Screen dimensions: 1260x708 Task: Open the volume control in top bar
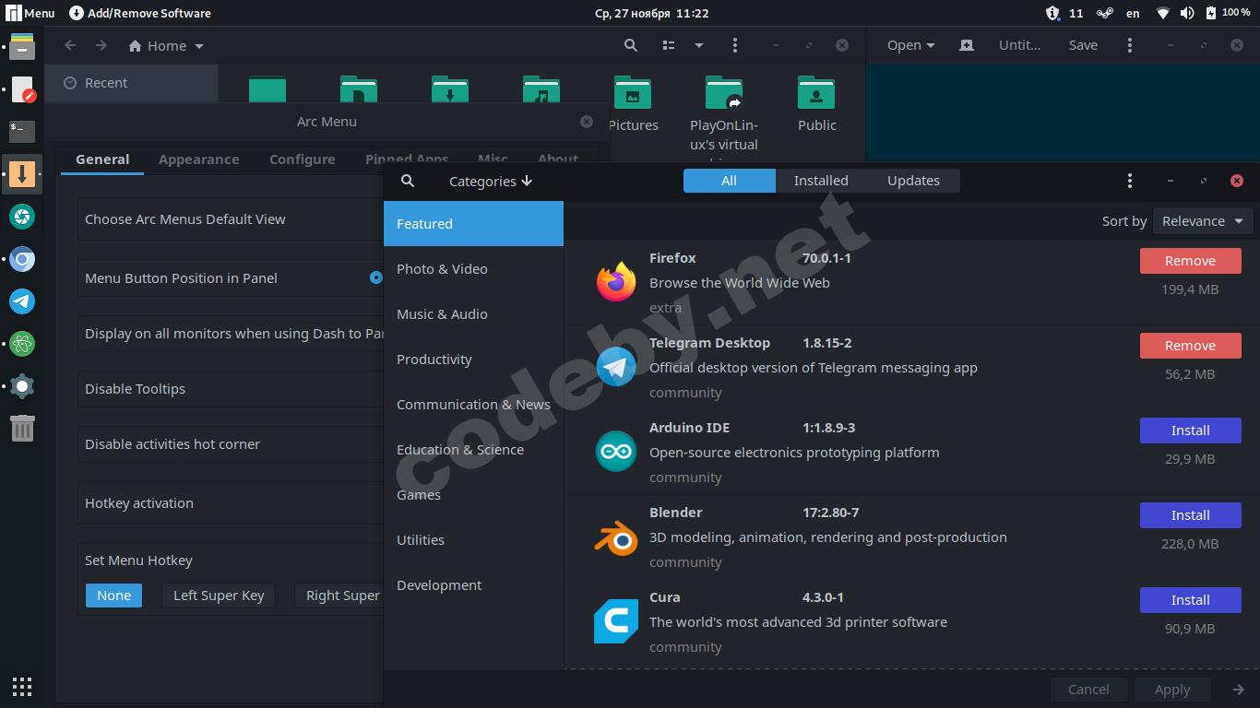pyautogui.click(x=1187, y=13)
